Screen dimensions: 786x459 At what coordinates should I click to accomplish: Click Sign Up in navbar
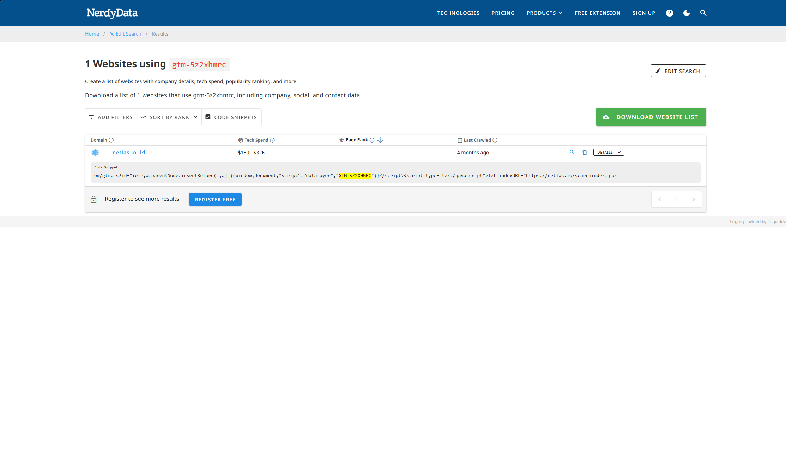coord(643,13)
